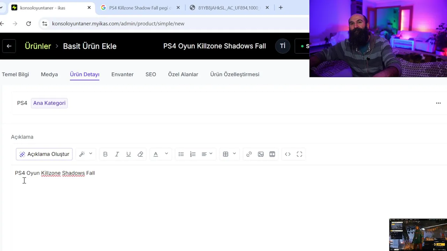Click the Açıklama section label
This screenshot has width=447, height=251.
(x=22, y=137)
